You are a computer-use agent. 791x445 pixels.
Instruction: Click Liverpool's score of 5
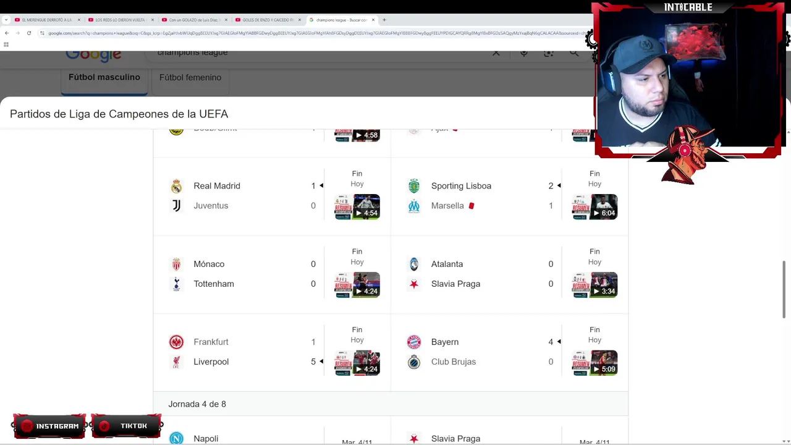tap(313, 362)
